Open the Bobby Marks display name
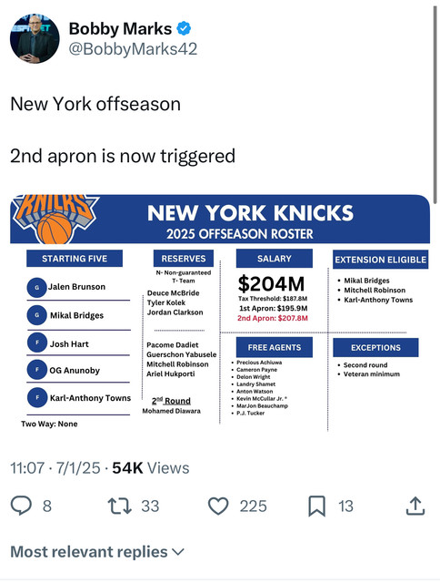This screenshot has height=583, width=440. tap(120, 28)
